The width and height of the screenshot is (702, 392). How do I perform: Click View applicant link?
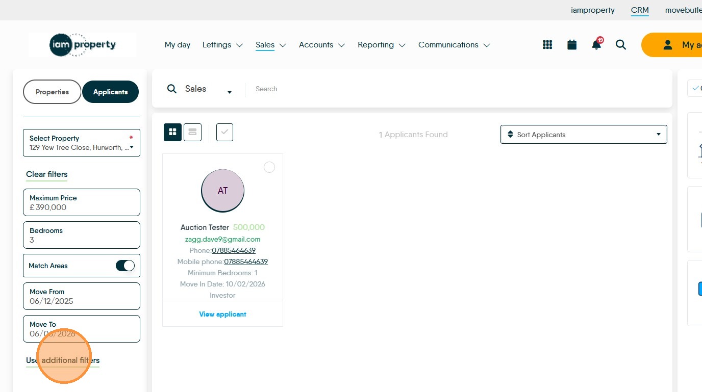click(x=222, y=314)
